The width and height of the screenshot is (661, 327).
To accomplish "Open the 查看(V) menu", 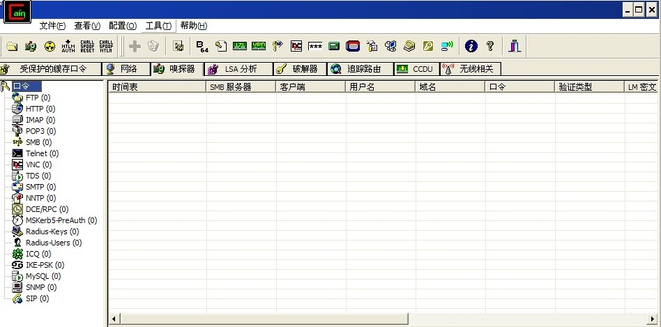I will (x=87, y=26).
